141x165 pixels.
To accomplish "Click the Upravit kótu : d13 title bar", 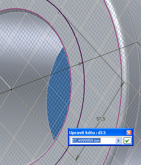I will [x=97, y=133].
